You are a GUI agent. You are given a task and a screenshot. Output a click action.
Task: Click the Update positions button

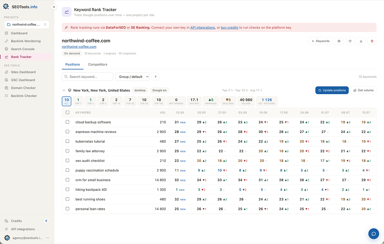click(x=332, y=90)
